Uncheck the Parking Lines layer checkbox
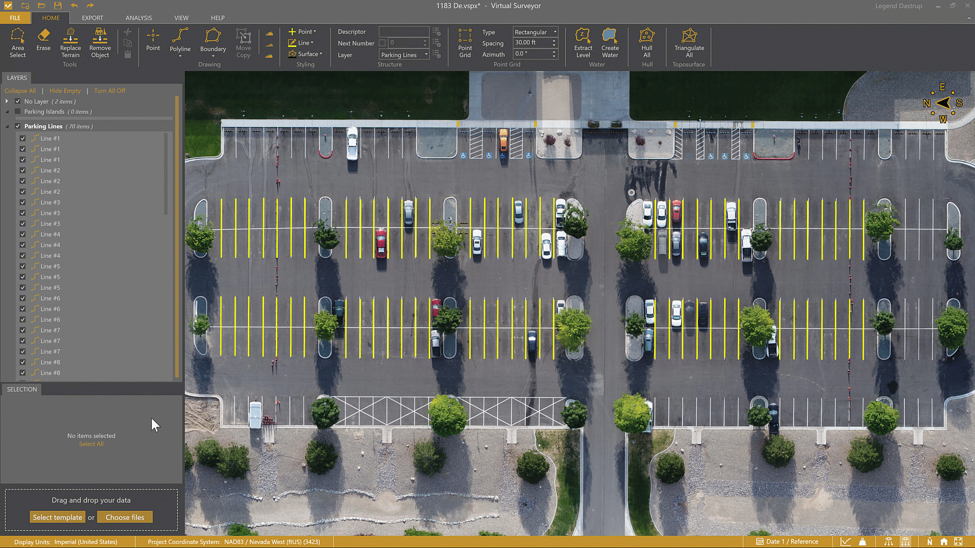The width and height of the screenshot is (975, 548). 18,126
